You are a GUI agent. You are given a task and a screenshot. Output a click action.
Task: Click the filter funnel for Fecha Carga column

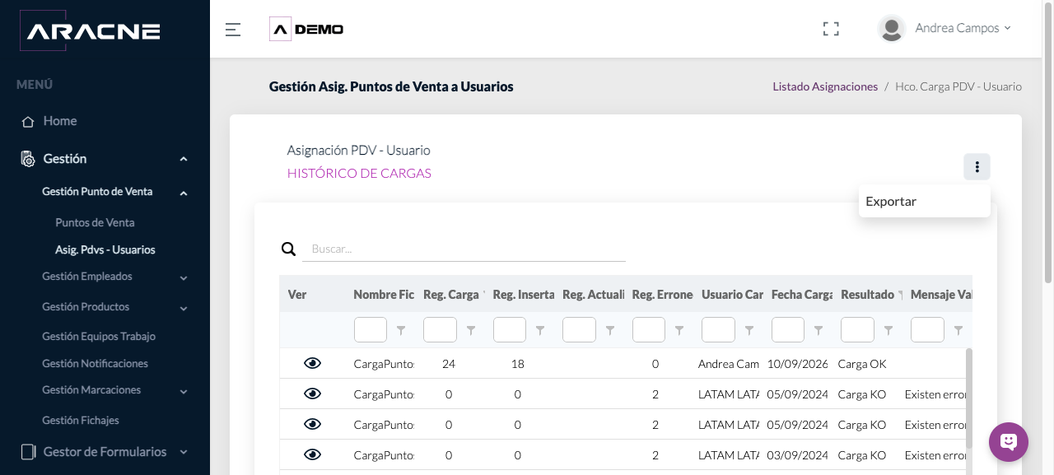818,330
